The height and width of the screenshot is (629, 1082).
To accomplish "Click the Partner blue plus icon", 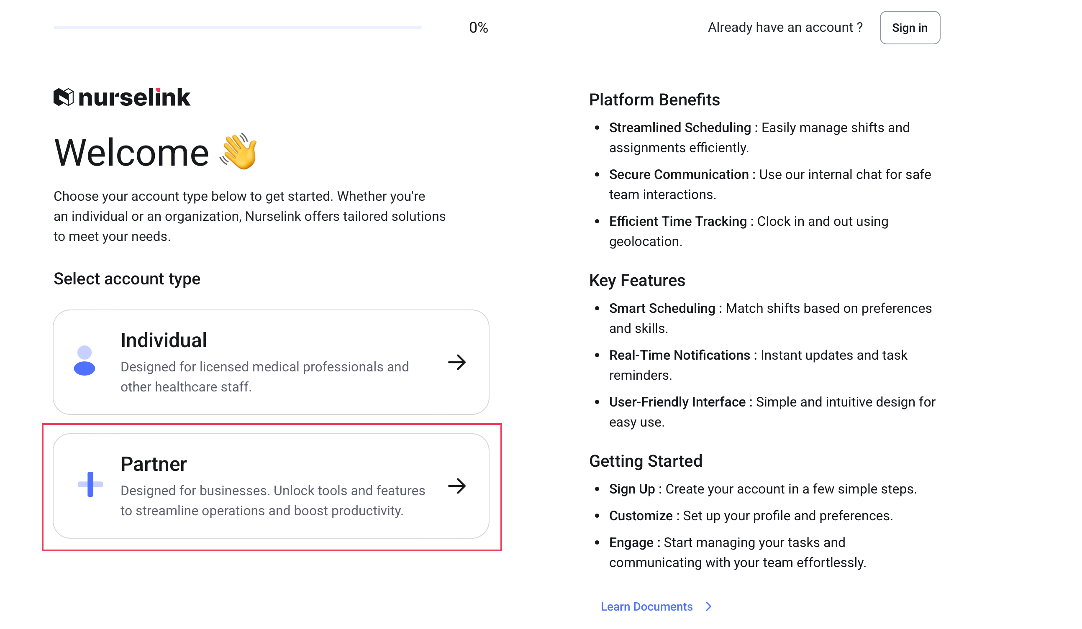I will coord(90,484).
